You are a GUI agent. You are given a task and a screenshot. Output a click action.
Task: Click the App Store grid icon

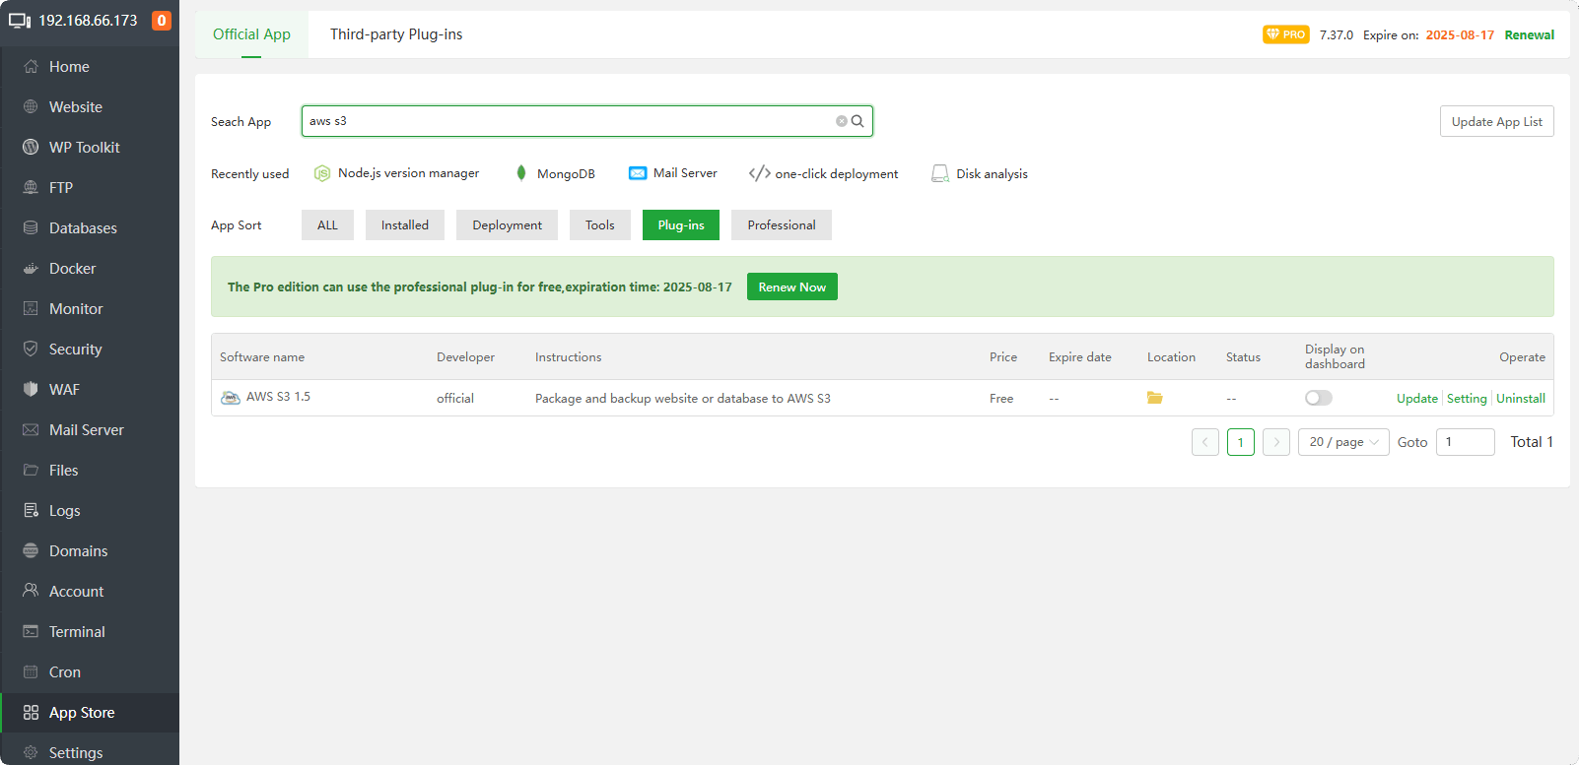tap(31, 713)
